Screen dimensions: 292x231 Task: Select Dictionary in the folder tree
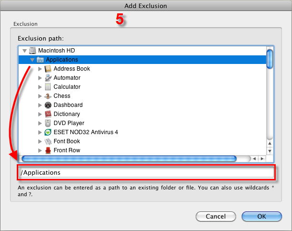point(67,114)
